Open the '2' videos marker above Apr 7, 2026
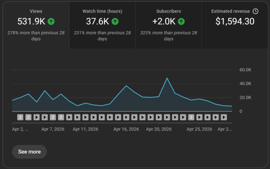The width and height of the screenshot is (270, 169). (x=53, y=117)
